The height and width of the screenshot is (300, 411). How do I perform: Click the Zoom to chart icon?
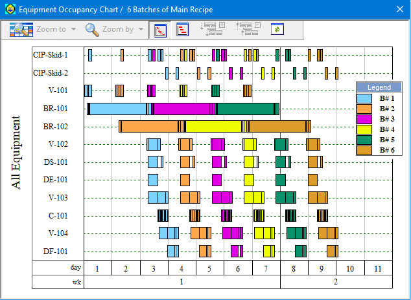(21, 30)
